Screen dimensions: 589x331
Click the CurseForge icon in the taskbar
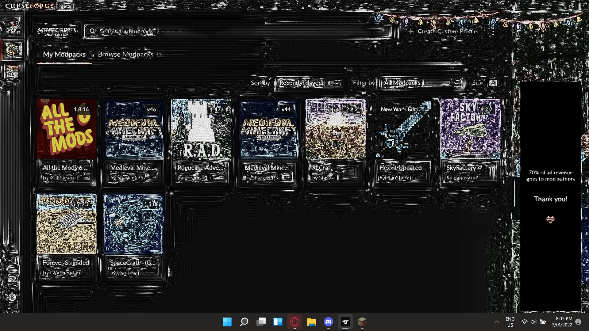[345, 322]
